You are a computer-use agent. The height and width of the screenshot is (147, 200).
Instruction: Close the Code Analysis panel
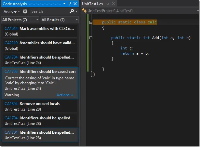pyautogui.click(x=75, y=4)
